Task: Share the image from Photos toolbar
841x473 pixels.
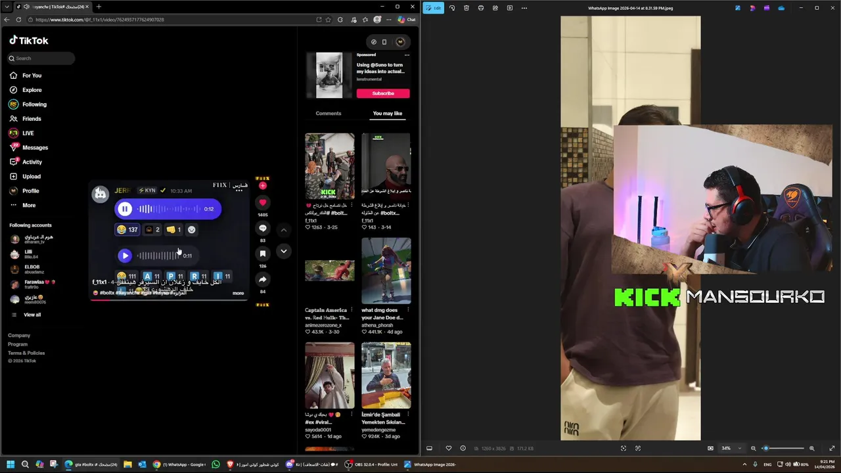Action: (495, 8)
